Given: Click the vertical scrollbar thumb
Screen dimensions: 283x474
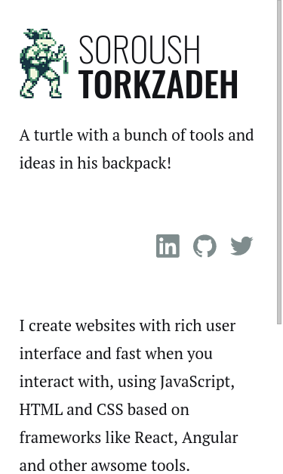Looking at the screenshot, I should pos(280,162).
